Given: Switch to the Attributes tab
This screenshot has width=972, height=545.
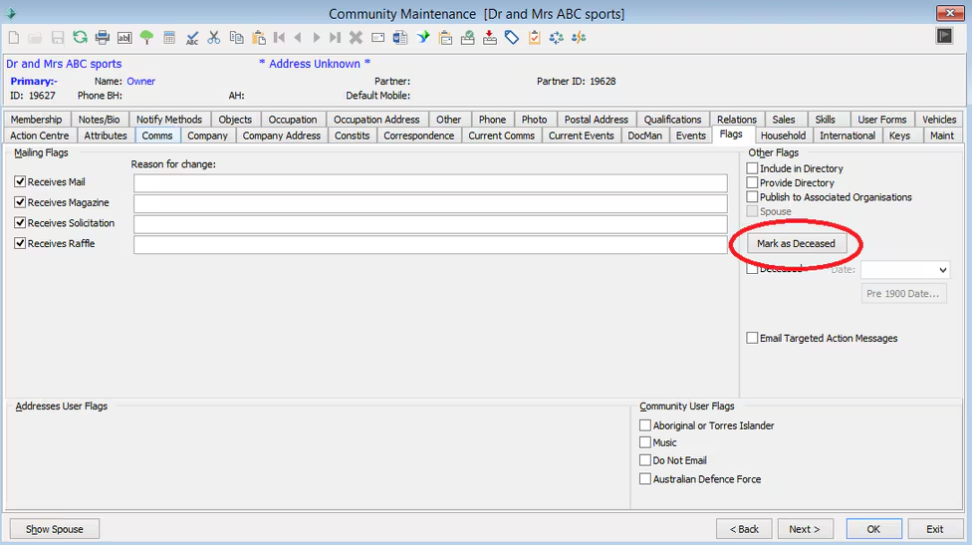Looking at the screenshot, I should coord(106,136).
